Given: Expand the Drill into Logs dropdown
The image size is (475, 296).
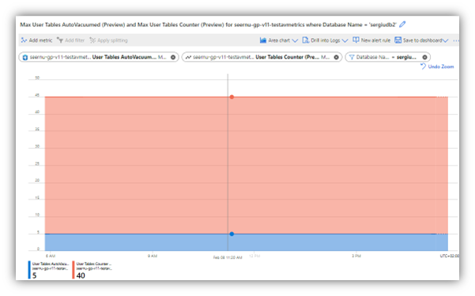Looking at the screenshot, I should [325, 40].
